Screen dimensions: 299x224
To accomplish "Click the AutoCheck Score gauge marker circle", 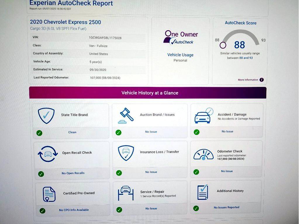I will (x=223, y=45).
